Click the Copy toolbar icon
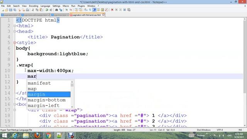 point(37,10)
